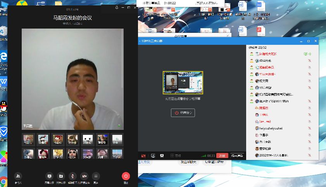Screen dimensions: 326x187
Task: Open the chat message icon in QQ call bar
Action: (162, 156)
